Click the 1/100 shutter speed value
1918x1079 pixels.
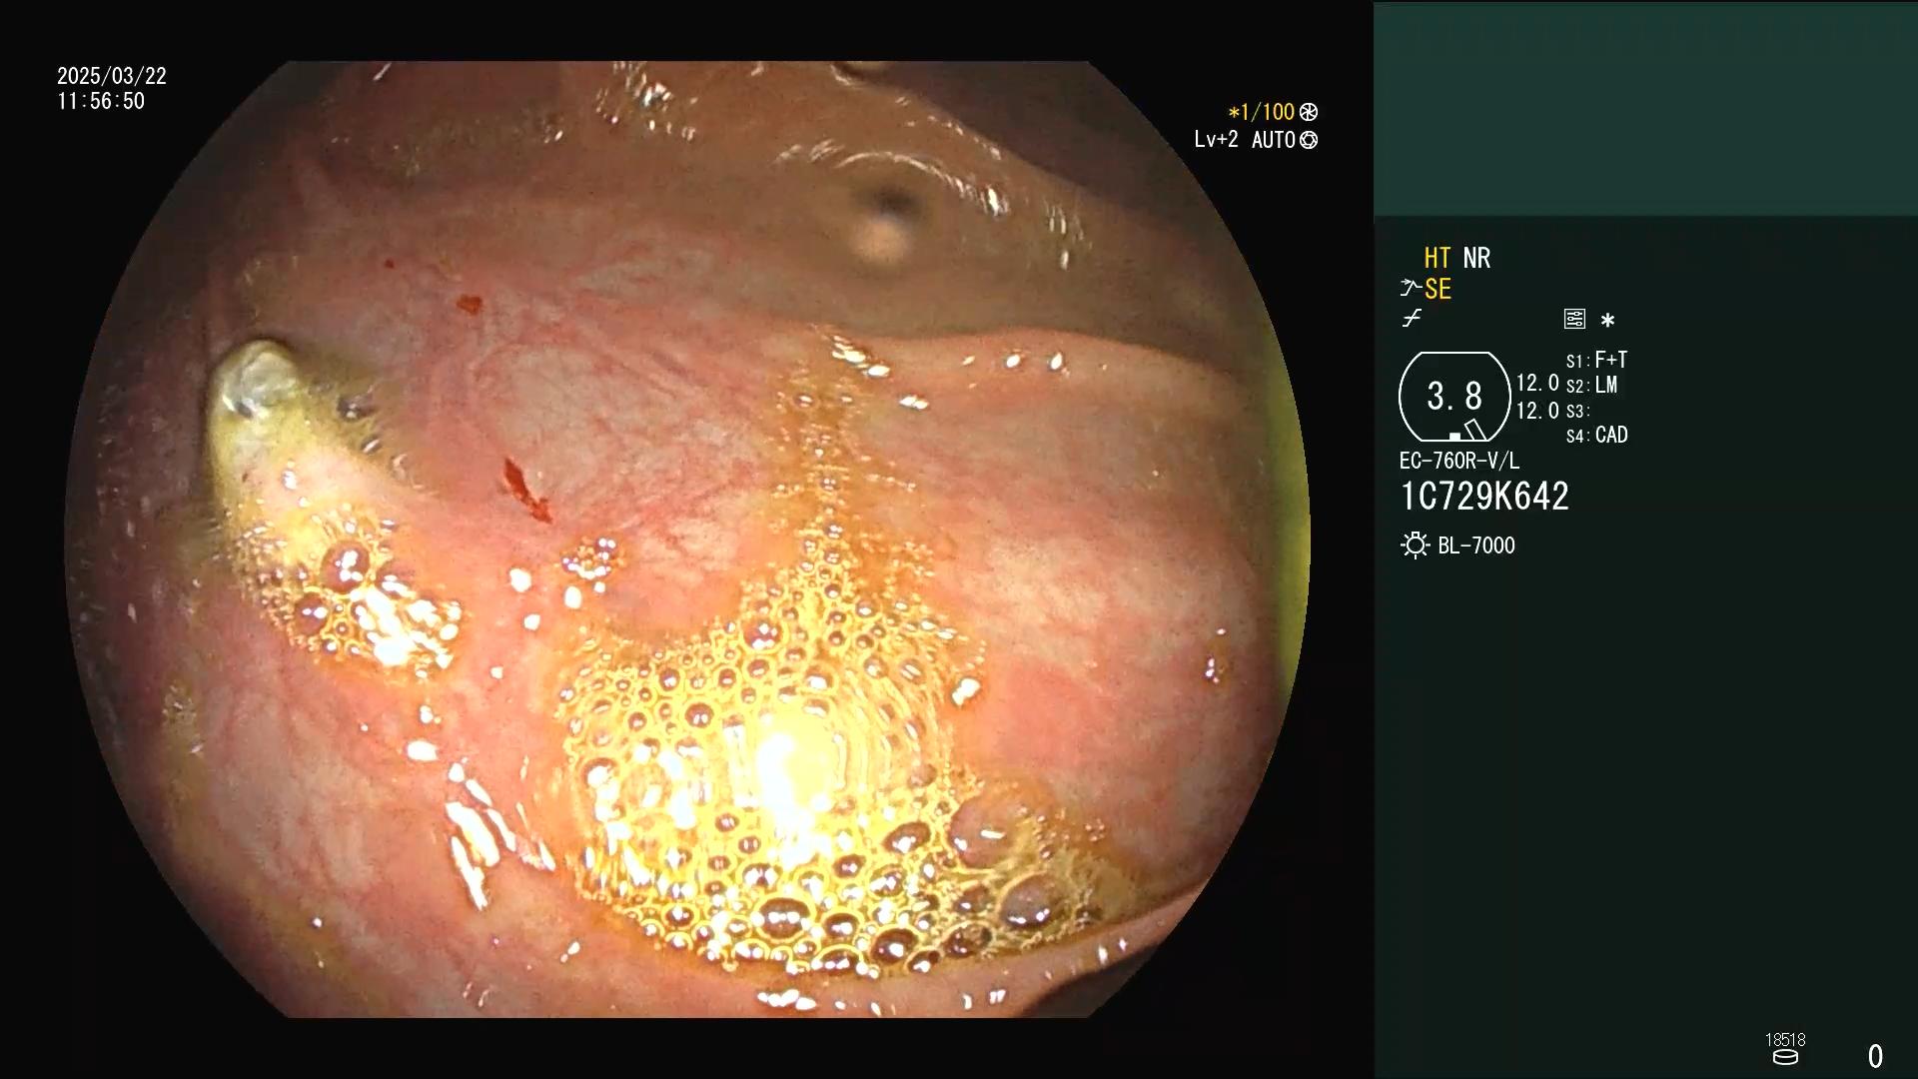click(1262, 112)
